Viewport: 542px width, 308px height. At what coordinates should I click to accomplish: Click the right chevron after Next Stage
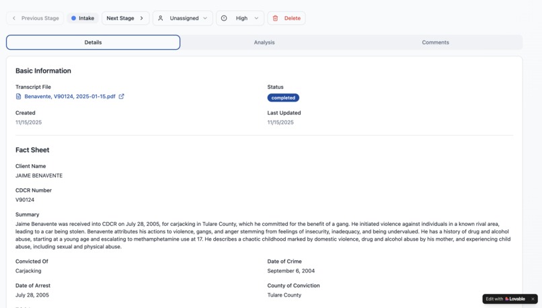[x=142, y=18]
